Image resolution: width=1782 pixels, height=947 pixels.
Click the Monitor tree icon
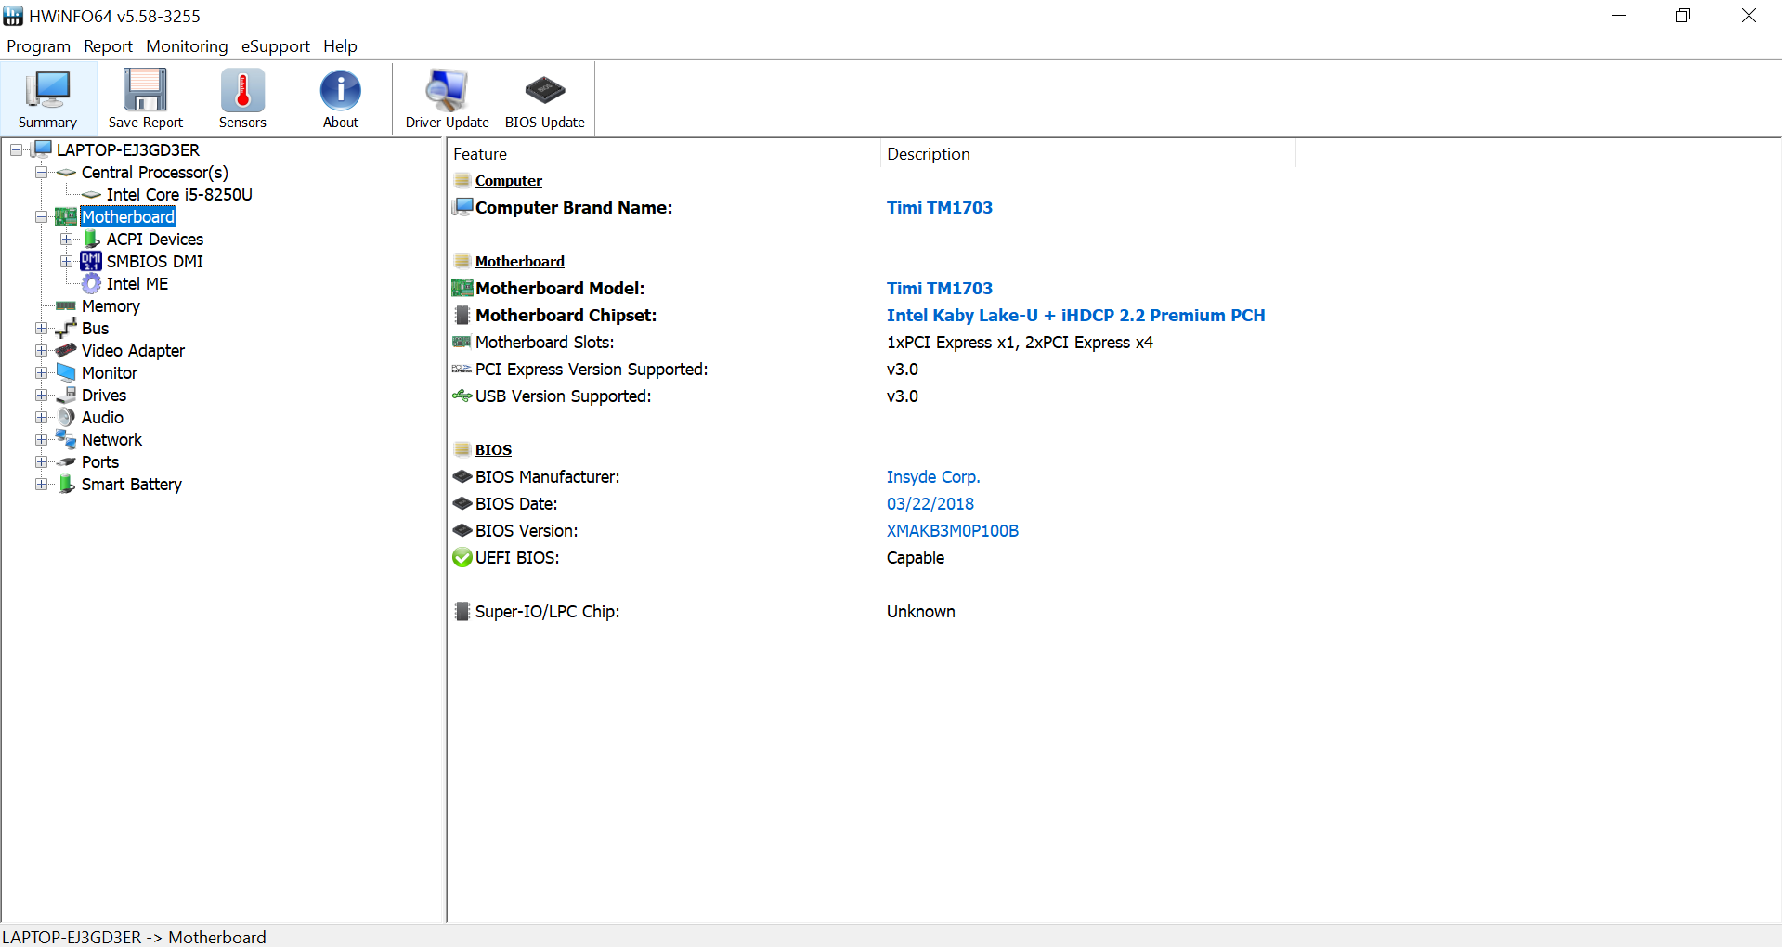click(x=66, y=373)
